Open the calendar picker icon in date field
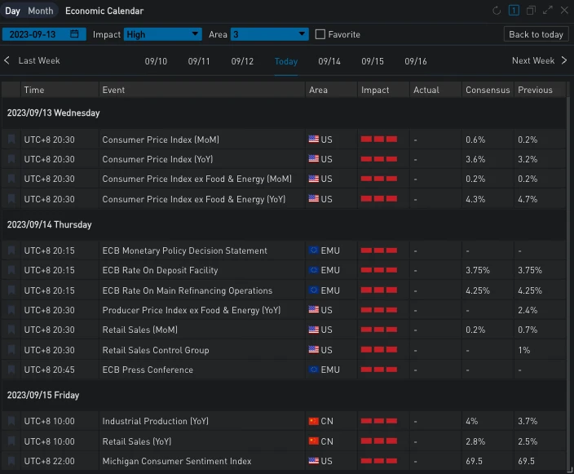 [x=75, y=34]
